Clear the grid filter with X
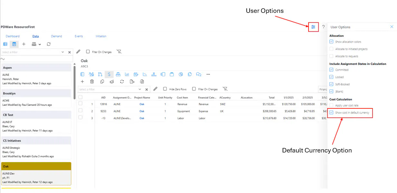The width and height of the screenshot is (397, 193). [x=147, y=89]
